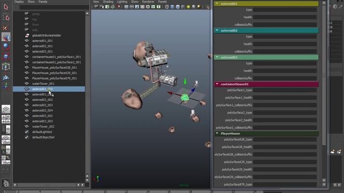Viewport: 344px width, 193px height.
Task: Click Use All Lights yellow sphere icon
Action: (188, 7)
